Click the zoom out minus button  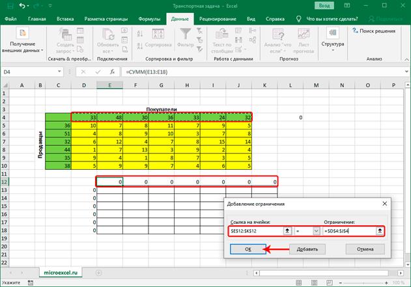340,283
